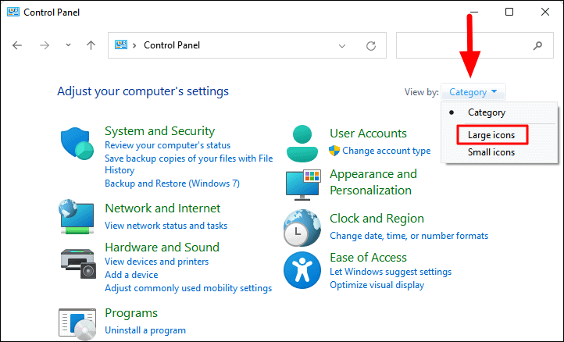Click Control Panel text in address bar
Screen dimensions: 564x342
(172, 45)
